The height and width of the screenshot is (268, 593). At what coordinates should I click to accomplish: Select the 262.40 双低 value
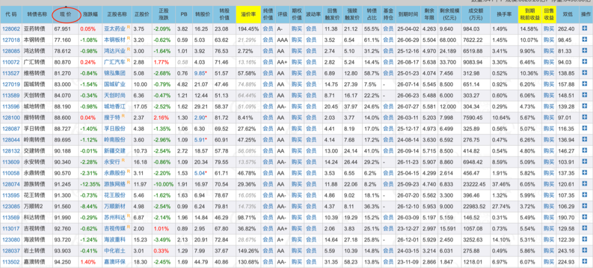point(566,29)
